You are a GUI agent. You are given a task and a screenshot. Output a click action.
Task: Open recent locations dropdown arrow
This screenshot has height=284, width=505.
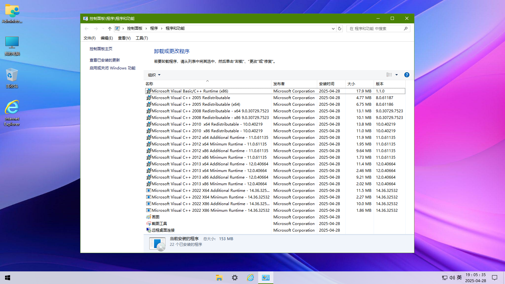[103, 29]
